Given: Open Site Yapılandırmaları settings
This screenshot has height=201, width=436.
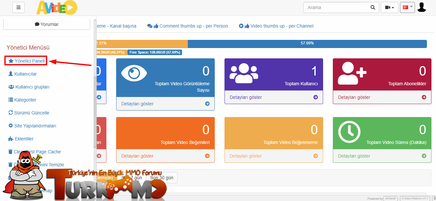Looking at the screenshot, I should [32, 126].
